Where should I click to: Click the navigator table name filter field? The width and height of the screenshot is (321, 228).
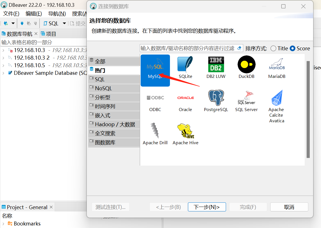tap(44, 42)
